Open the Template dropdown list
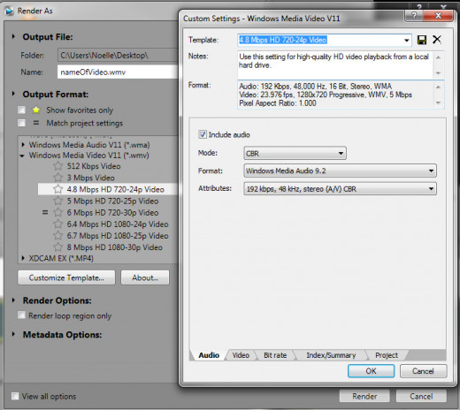460x410 pixels. [x=407, y=40]
